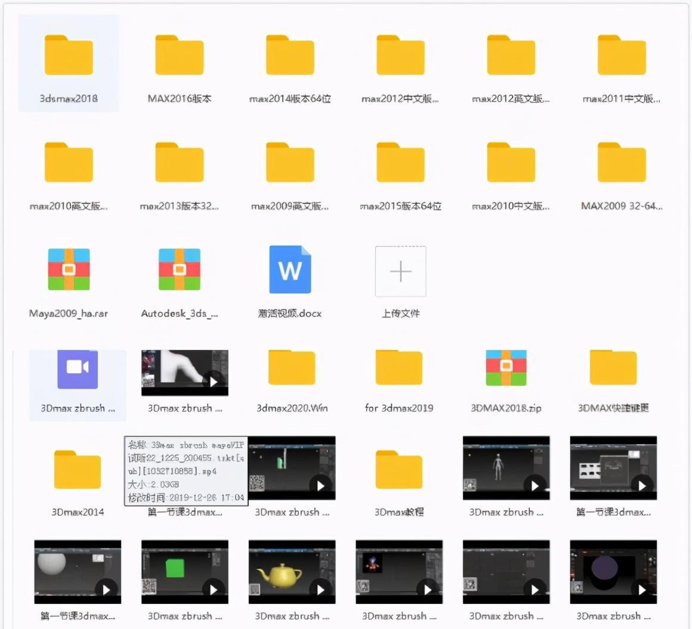
Task: Click the file name text "3dsmax2018"
Action: [x=69, y=98]
